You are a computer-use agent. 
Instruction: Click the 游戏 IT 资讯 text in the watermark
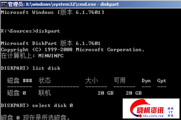(170, 112)
